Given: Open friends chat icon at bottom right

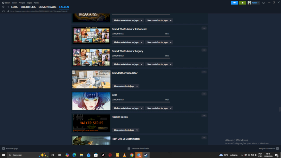Looking at the screenshot, I should (277, 149).
